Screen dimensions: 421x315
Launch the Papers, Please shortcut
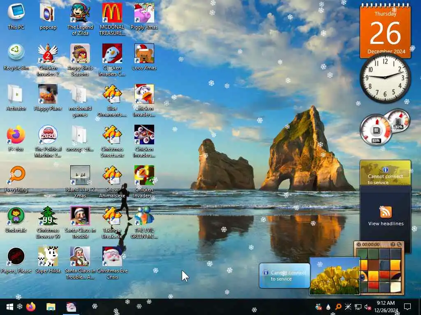click(16, 260)
